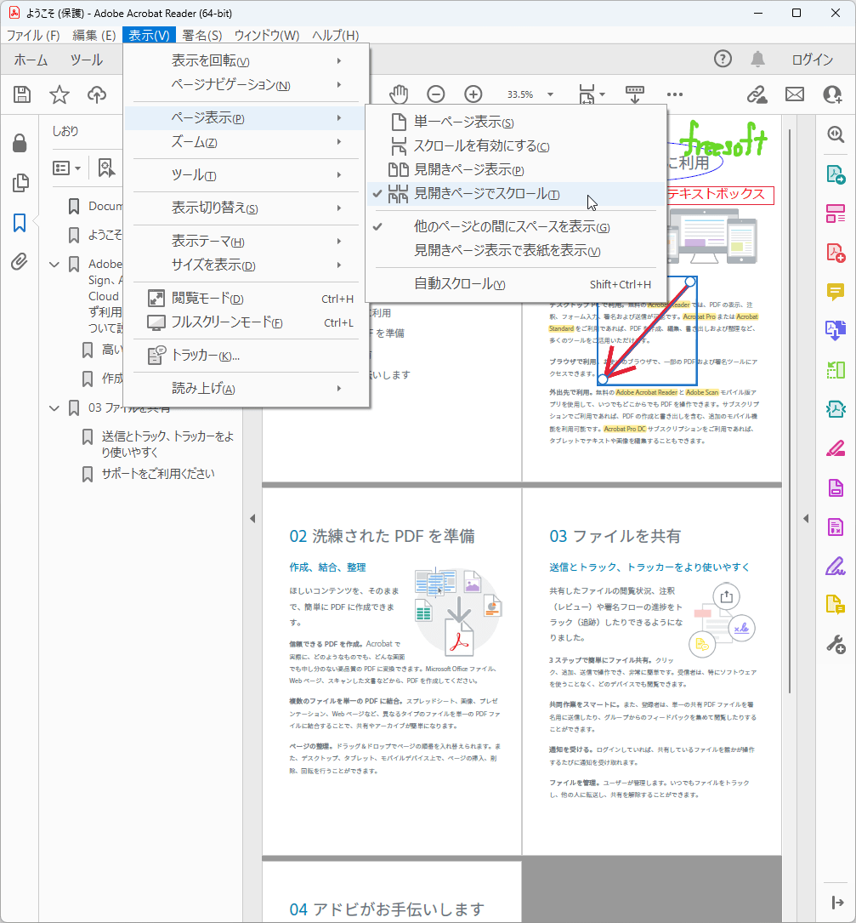Open the サポートをご利用ください bookmark
The image size is (856, 923).
click(158, 474)
